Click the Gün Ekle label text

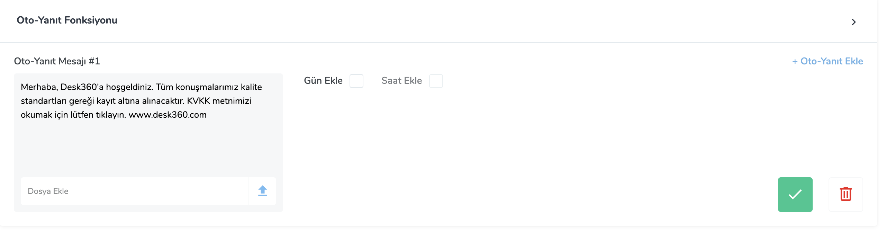[323, 81]
